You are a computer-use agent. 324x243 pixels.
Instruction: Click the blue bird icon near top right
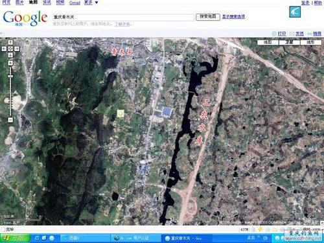295,12
